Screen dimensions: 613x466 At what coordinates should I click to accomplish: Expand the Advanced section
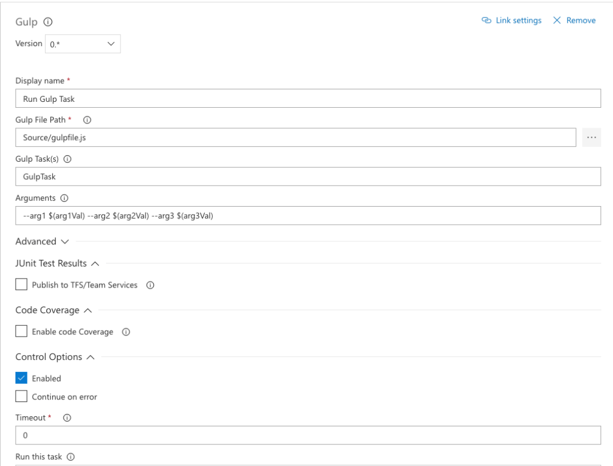[65, 241]
